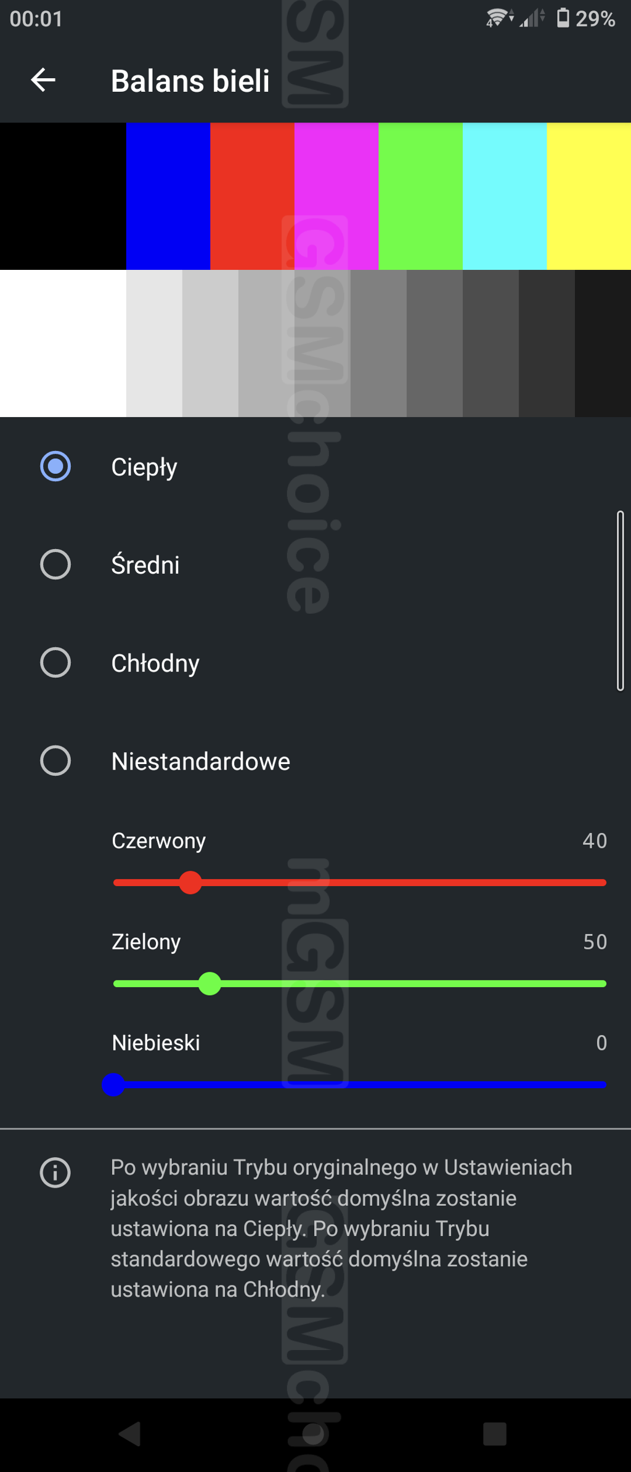Tap the info circle icon
This screenshot has width=631, height=1472.
(x=55, y=1172)
